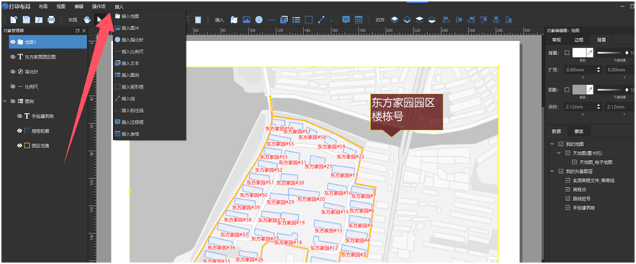Click the insert line toolbar icon
636x264 pixels.
coord(321,20)
